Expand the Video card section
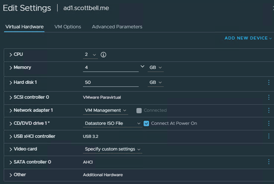Viewport: 274px width, 184px height. 11,149
